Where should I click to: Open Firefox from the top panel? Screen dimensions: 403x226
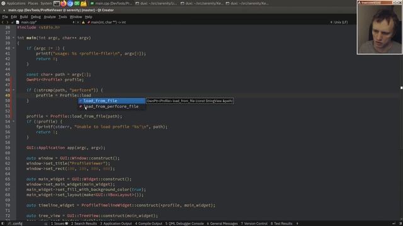pos(63,4)
